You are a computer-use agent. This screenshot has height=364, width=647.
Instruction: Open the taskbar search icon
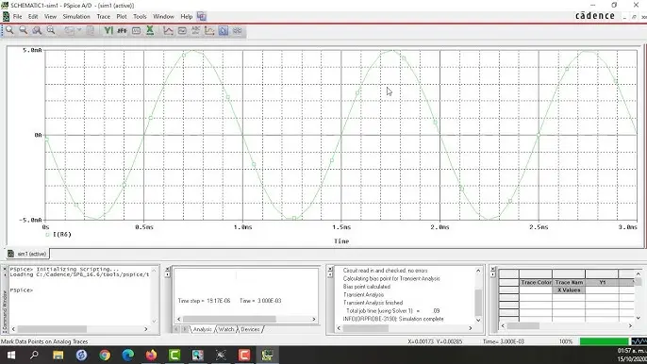[x=34, y=355]
